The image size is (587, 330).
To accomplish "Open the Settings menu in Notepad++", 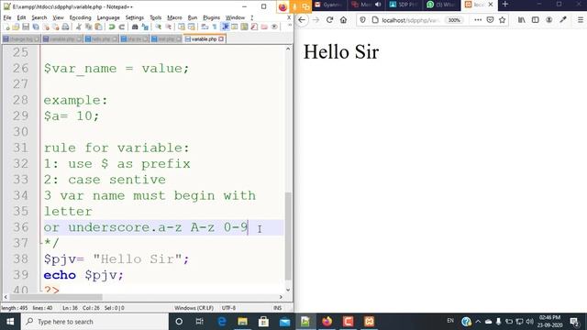I will tap(135, 17).
